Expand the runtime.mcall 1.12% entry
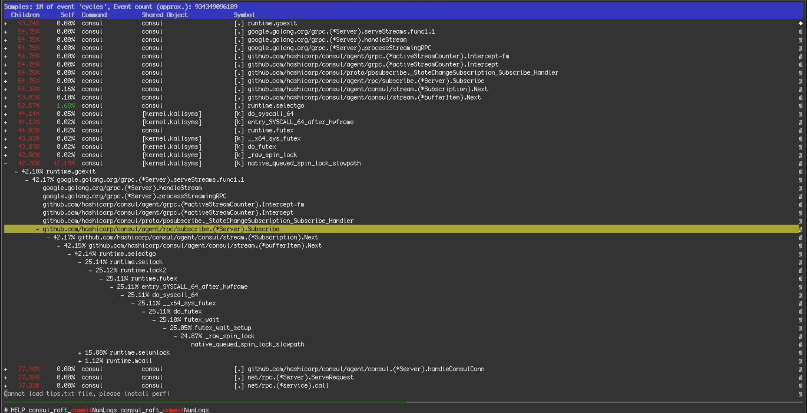 (80, 361)
